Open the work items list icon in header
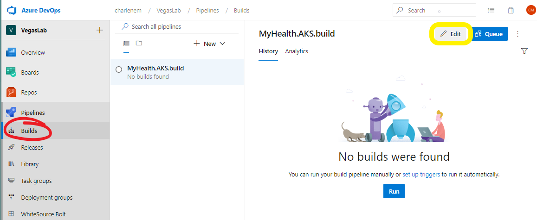The height and width of the screenshot is (220, 537). 491,10
